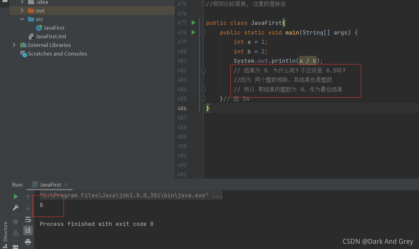Collapse comment block fold at line 482

[204, 70]
